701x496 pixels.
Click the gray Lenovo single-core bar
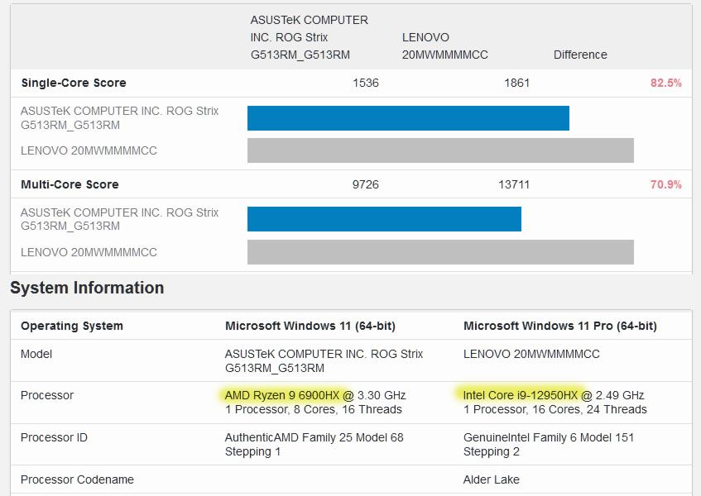(440, 150)
